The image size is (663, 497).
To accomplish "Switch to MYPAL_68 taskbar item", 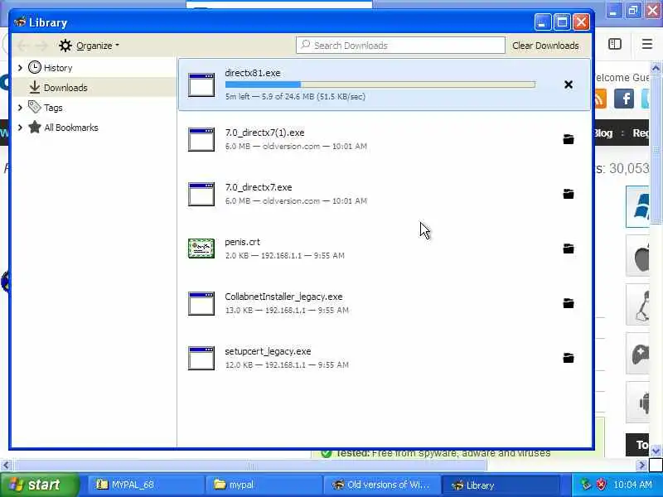I will click(x=146, y=485).
